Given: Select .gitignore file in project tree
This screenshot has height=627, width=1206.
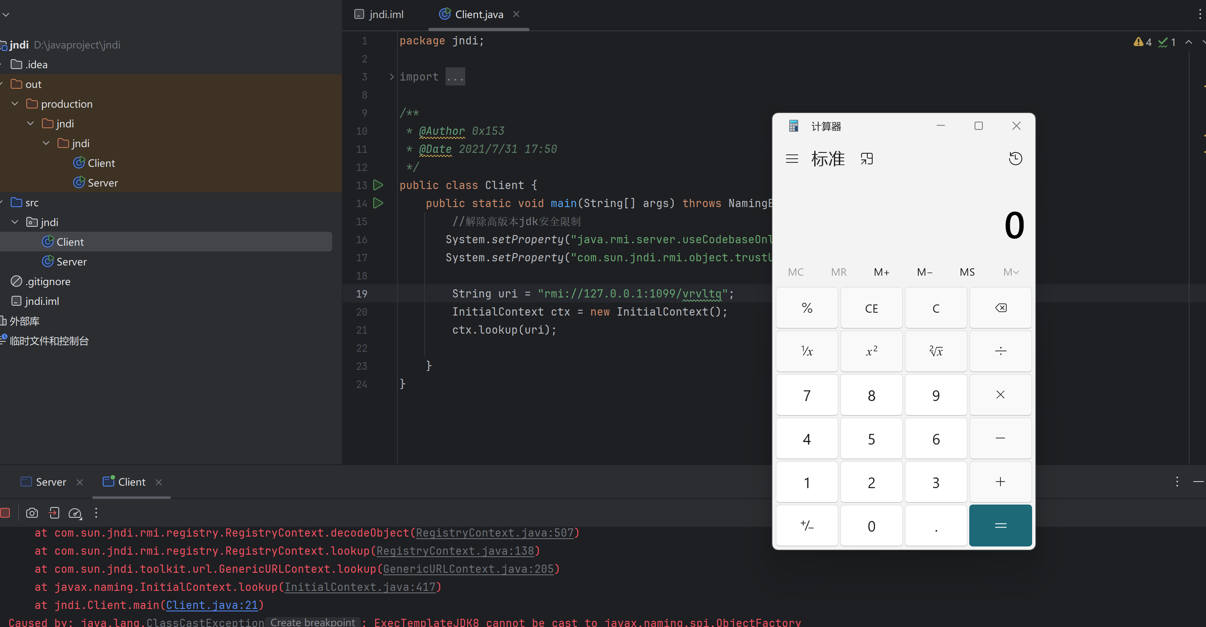Looking at the screenshot, I should point(47,281).
